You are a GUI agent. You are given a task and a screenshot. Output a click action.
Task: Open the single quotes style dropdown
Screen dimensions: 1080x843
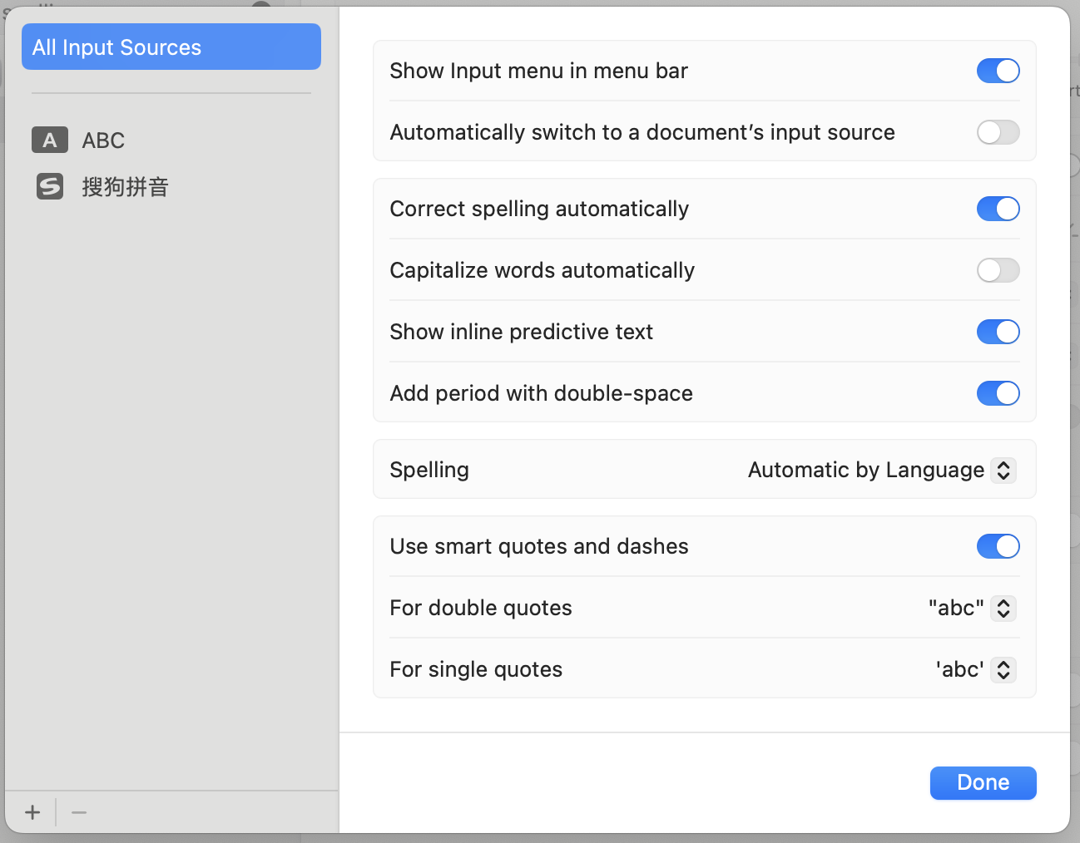(1003, 670)
